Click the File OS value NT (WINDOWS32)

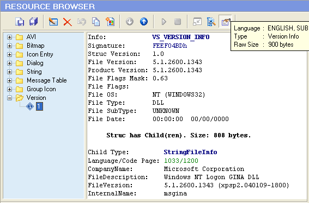pos(179,94)
